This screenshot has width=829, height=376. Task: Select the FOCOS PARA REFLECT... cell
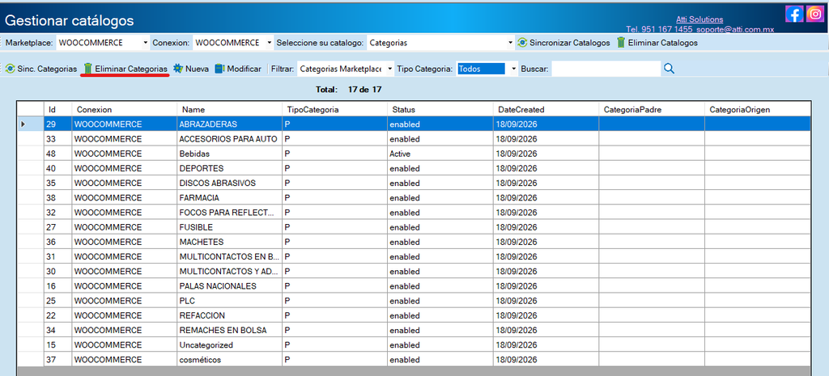pos(229,213)
